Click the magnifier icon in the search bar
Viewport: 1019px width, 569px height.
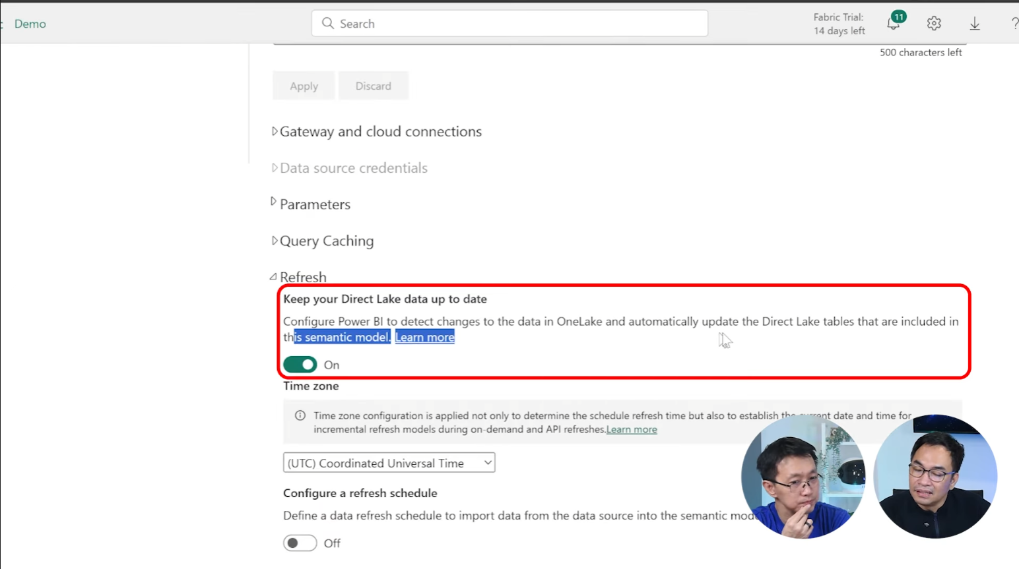click(328, 23)
